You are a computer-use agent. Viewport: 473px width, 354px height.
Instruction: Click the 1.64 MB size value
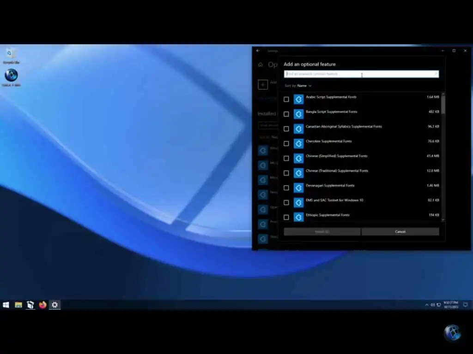point(433,97)
